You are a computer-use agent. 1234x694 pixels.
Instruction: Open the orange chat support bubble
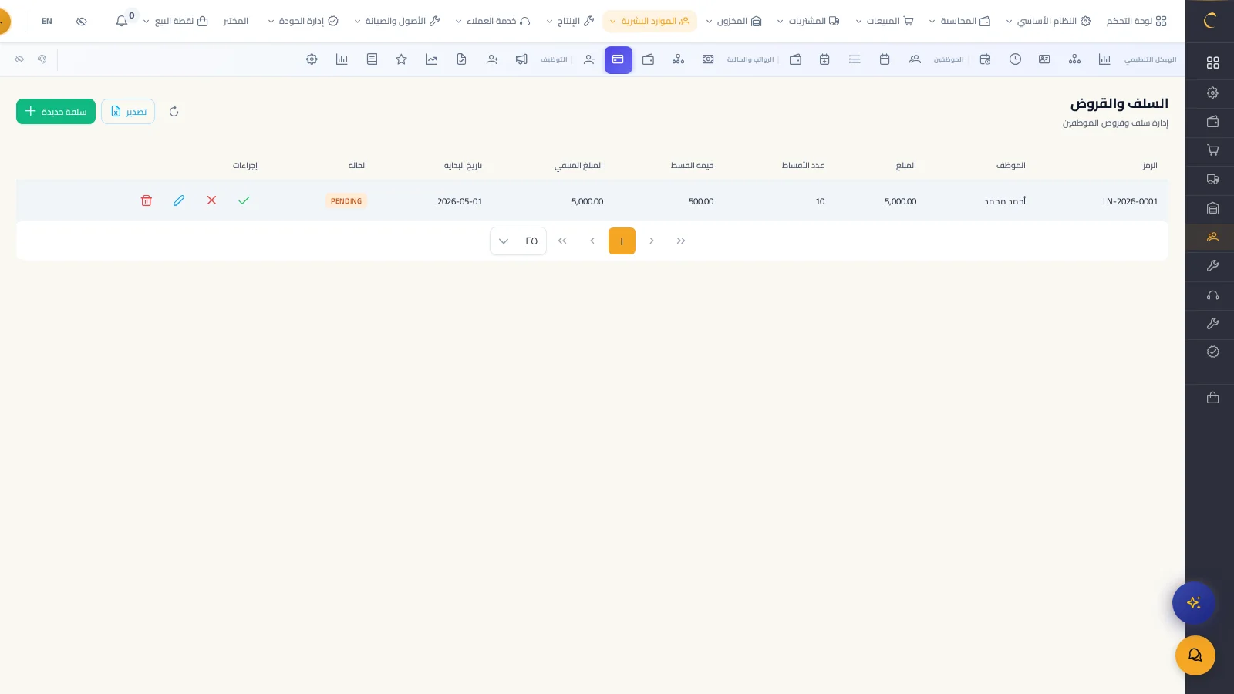coord(1195,655)
